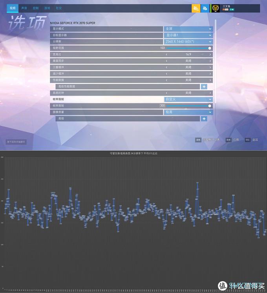
Task: Click left arrow on the 性能数据 row
Action: tap(166, 80)
